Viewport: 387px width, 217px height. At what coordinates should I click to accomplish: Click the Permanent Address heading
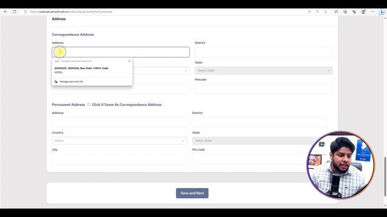(x=68, y=104)
